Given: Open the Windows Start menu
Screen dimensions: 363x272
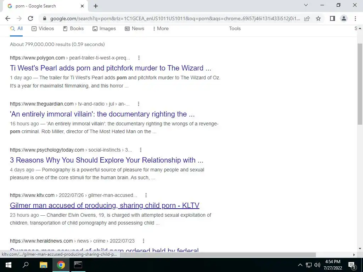Looking at the screenshot, I should (9, 265).
